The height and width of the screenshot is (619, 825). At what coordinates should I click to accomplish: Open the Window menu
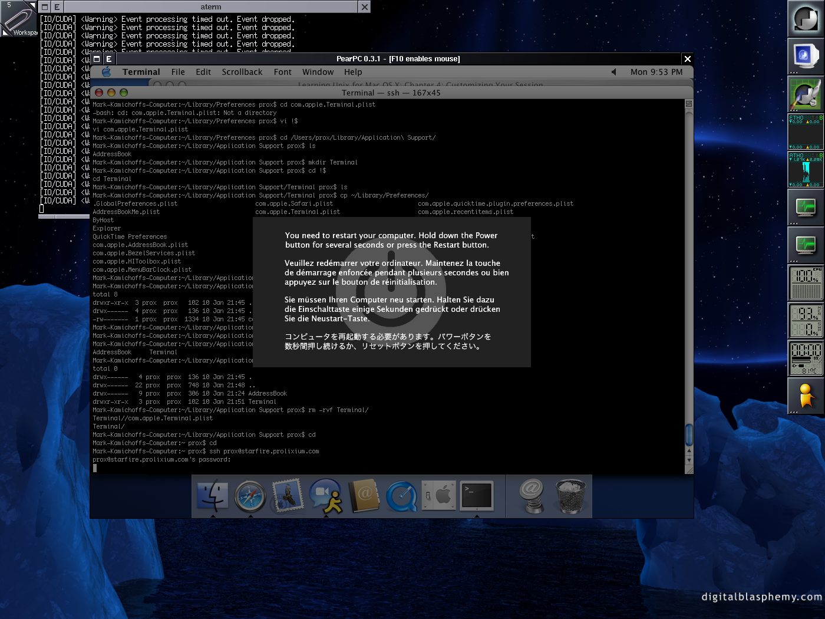[x=318, y=72]
